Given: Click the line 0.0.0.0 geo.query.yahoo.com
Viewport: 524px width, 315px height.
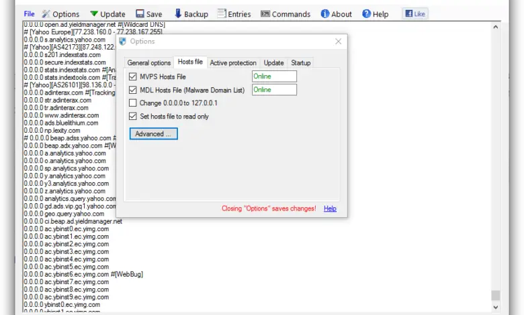Looking at the screenshot, I should pos(64,214).
